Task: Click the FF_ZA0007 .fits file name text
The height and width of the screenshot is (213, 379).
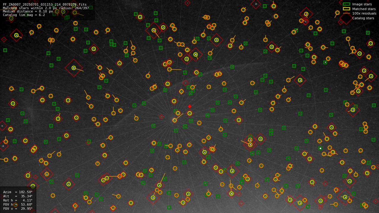Action: click(45, 5)
